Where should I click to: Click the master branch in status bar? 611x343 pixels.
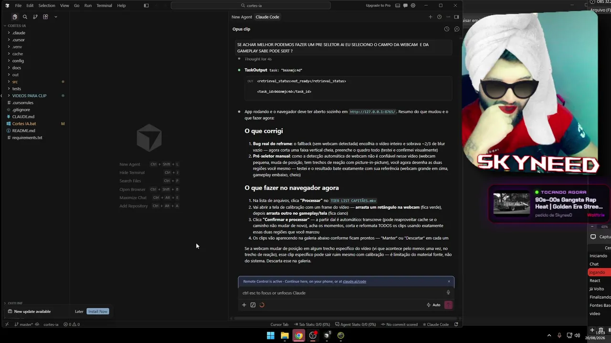pos(24,324)
